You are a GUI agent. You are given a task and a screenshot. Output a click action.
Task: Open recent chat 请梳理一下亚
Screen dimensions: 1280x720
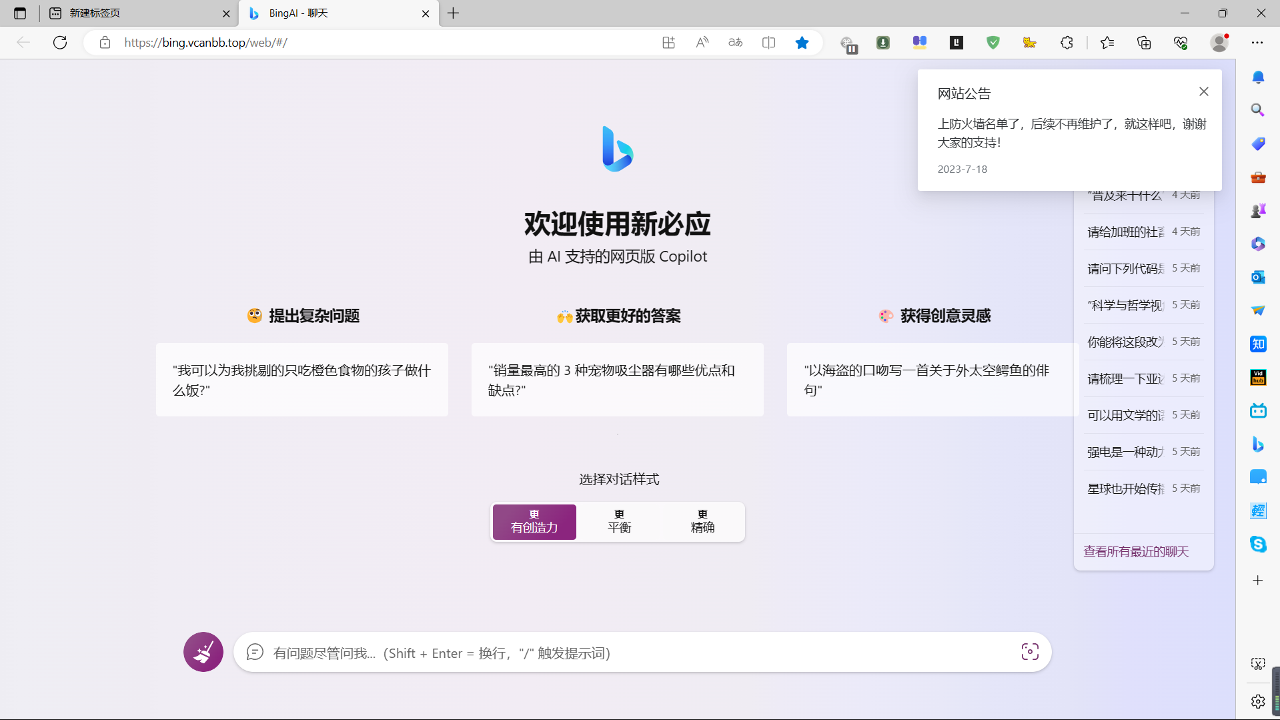(1143, 378)
